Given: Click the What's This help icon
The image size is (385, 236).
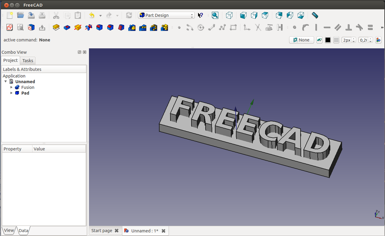Looking at the screenshot, I should pyautogui.click(x=200, y=15).
